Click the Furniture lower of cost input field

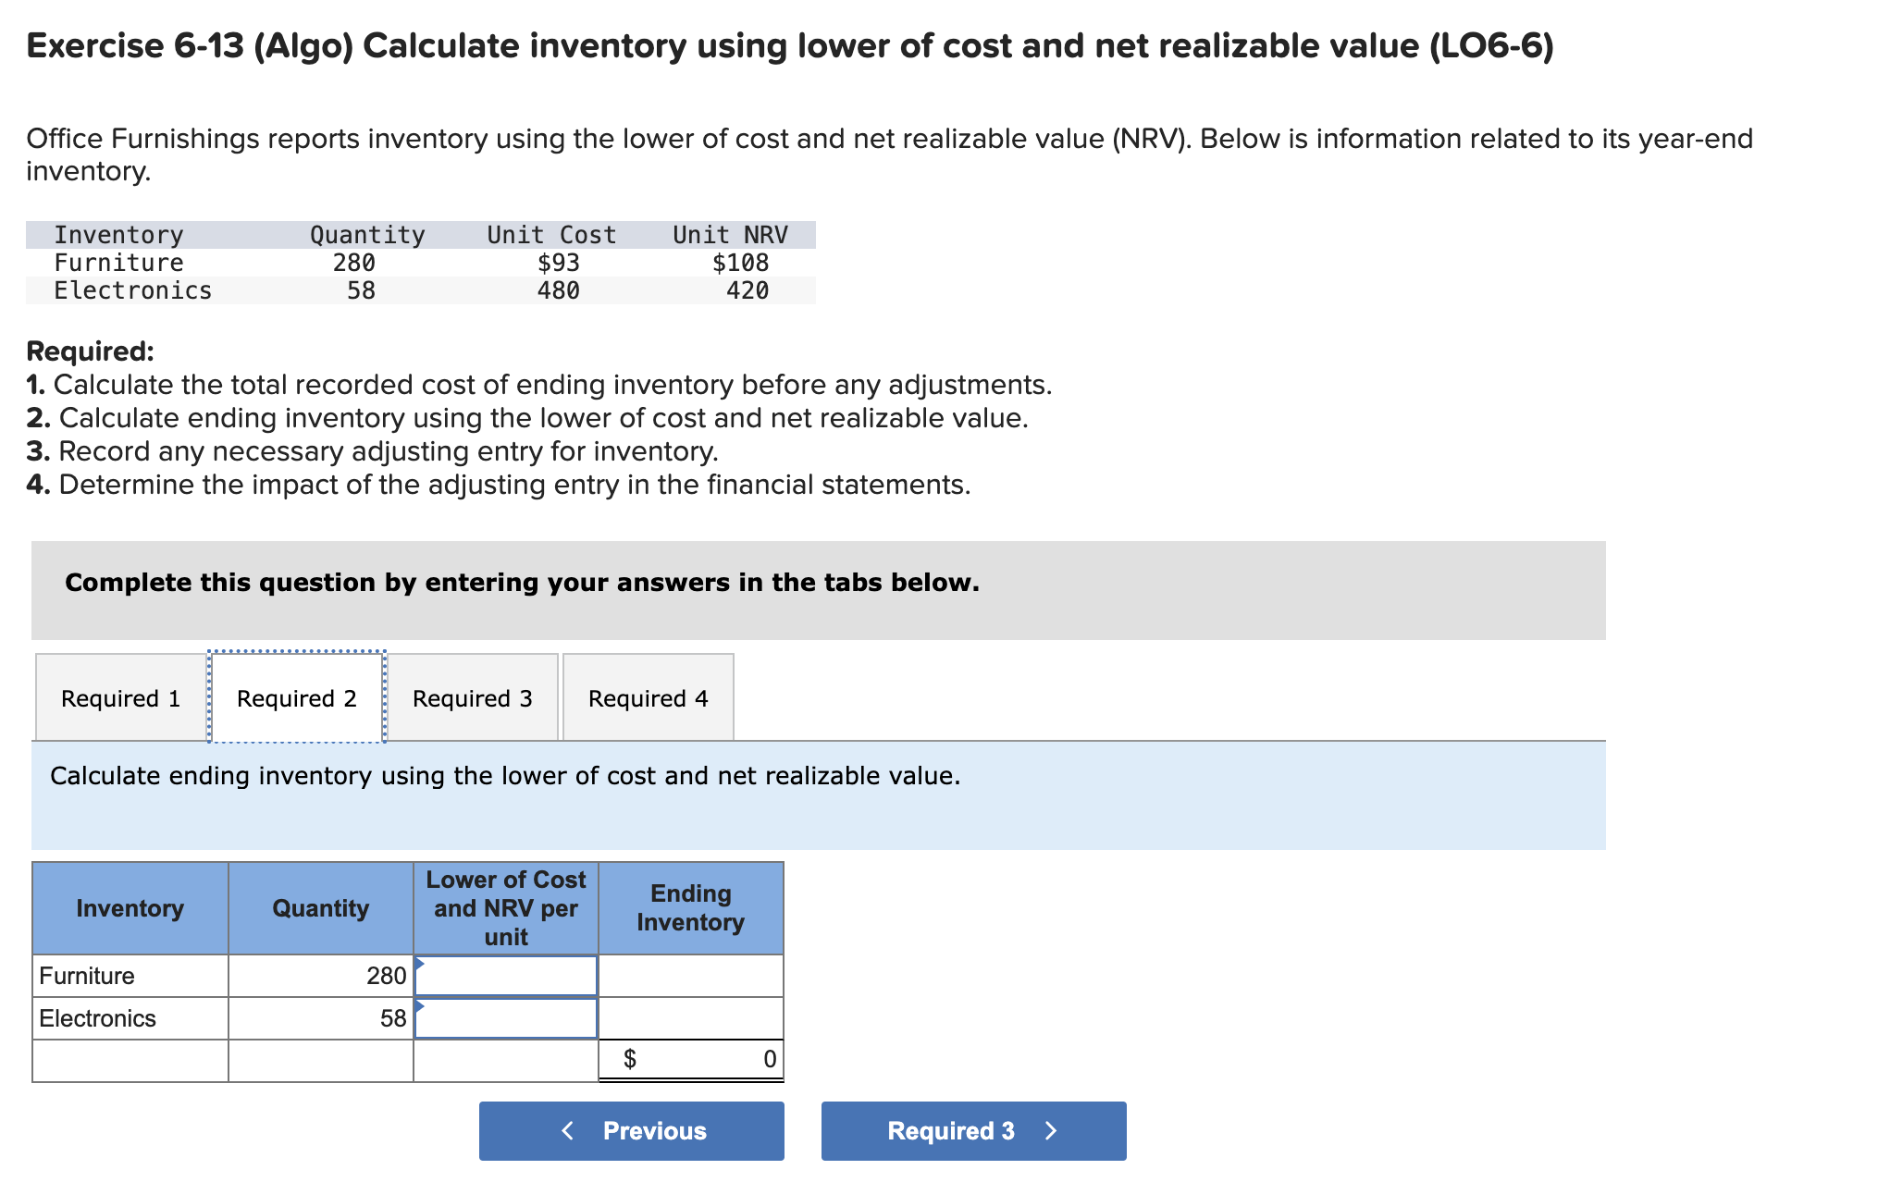(505, 974)
